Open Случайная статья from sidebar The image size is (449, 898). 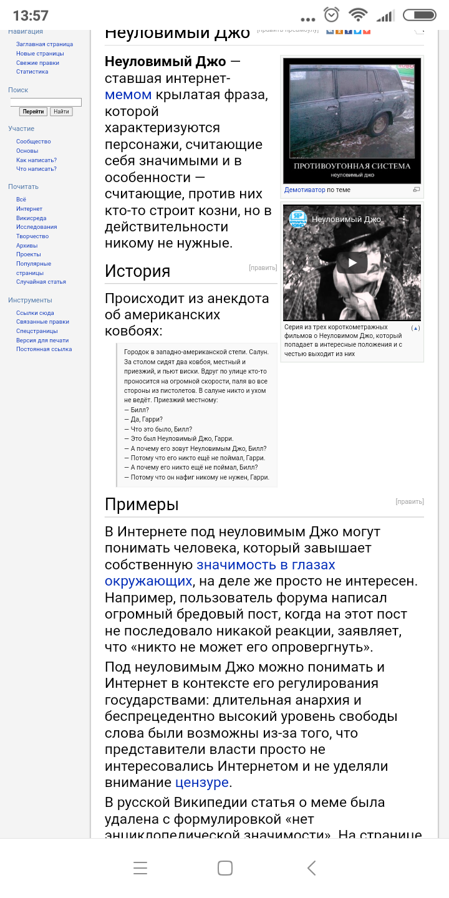(41, 282)
